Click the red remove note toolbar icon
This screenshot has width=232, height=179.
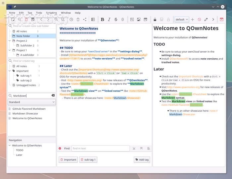click(26, 19)
